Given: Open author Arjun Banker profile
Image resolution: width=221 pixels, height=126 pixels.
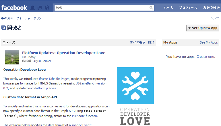Looking at the screenshot, I should tap(42, 61).
